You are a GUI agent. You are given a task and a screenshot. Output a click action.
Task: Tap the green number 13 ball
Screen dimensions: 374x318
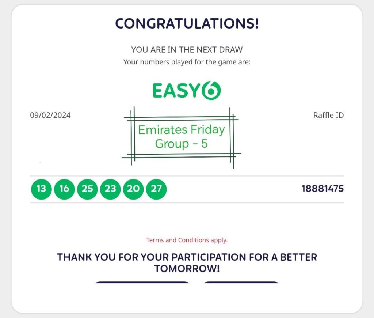(x=41, y=189)
